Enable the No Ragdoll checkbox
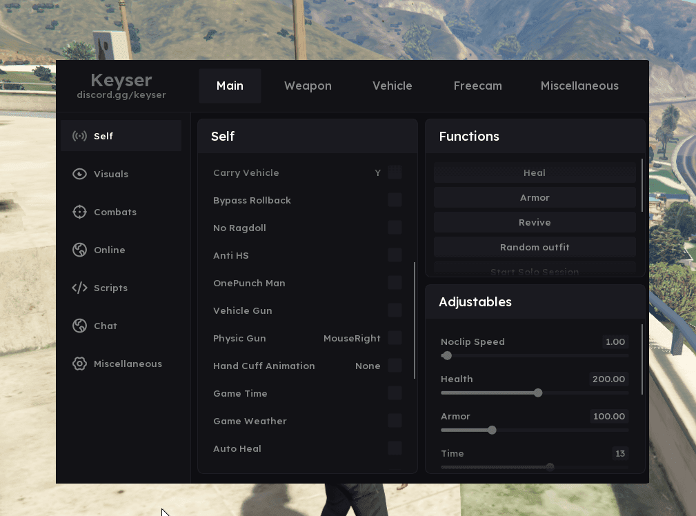The image size is (696, 516). coord(395,228)
